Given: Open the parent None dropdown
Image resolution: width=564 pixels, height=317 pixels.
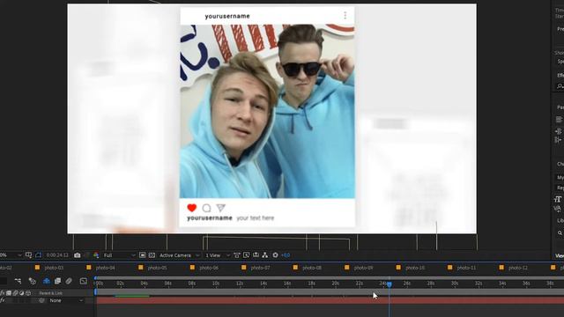Looking at the screenshot, I should [x=66, y=300].
